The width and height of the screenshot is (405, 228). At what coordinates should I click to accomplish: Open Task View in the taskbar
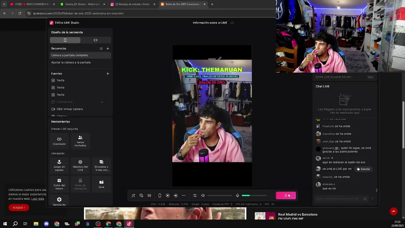tap(25, 224)
